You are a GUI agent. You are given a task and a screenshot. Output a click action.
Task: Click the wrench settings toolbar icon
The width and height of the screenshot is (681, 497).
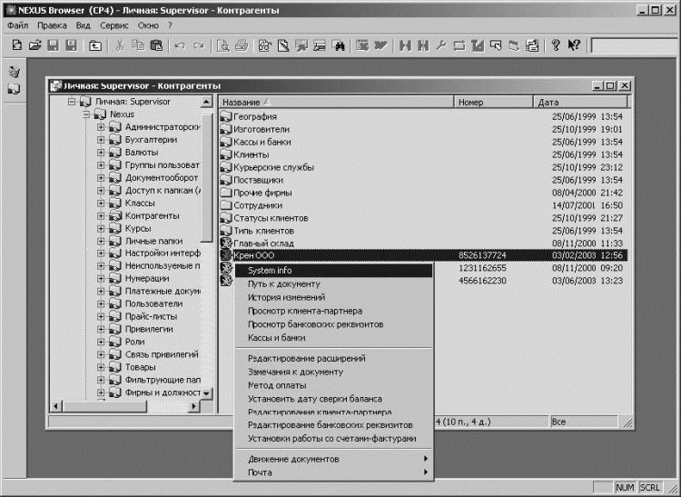[x=440, y=45]
